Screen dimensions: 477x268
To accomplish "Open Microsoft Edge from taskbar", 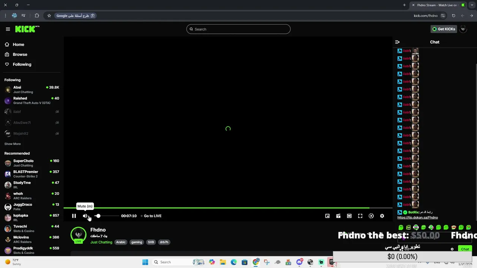I will (x=234, y=262).
